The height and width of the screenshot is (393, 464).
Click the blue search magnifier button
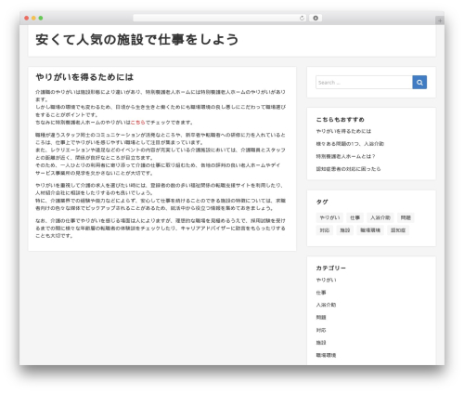coord(419,83)
